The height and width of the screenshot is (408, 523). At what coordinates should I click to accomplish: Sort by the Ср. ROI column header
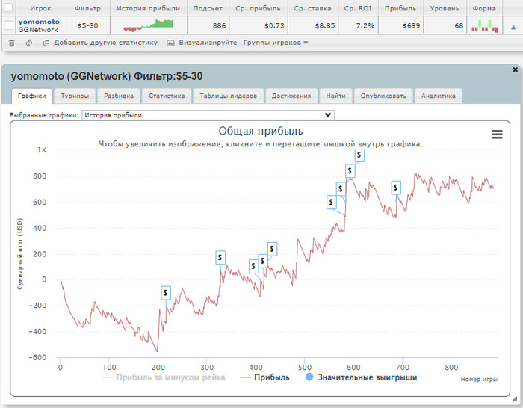tap(358, 9)
